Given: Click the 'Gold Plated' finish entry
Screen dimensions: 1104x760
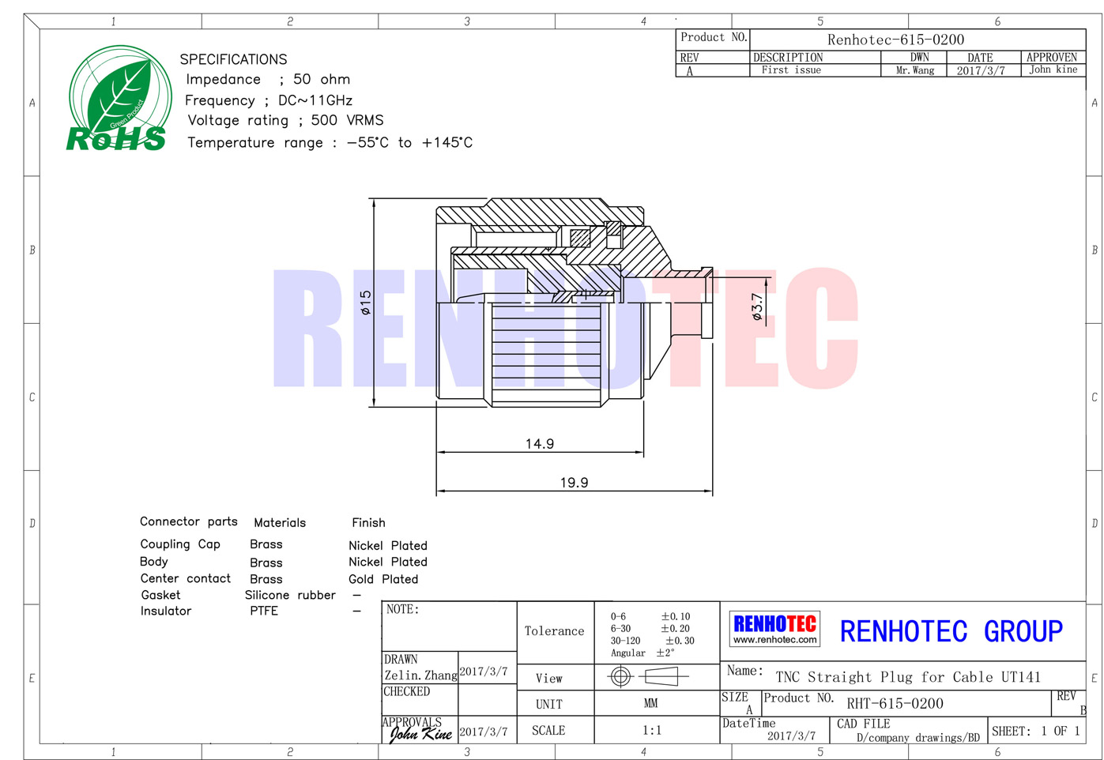Looking at the screenshot, I should tap(383, 579).
